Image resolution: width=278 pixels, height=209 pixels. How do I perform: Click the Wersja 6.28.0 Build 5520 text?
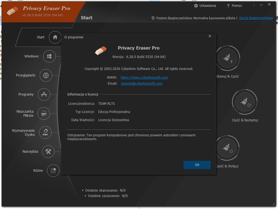[139, 57]
